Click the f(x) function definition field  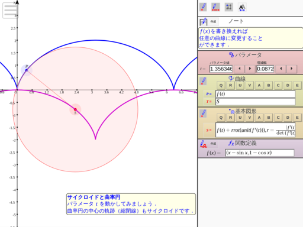[x=260, y=153]
